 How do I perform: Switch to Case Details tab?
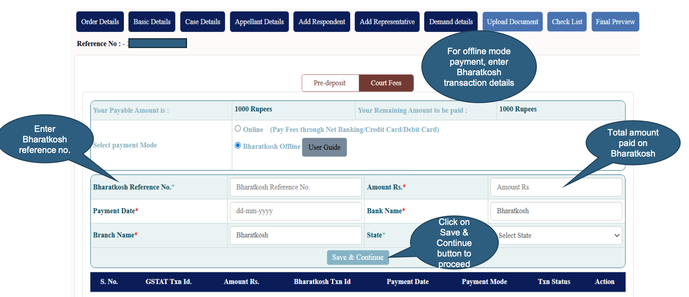coord(202,22)
